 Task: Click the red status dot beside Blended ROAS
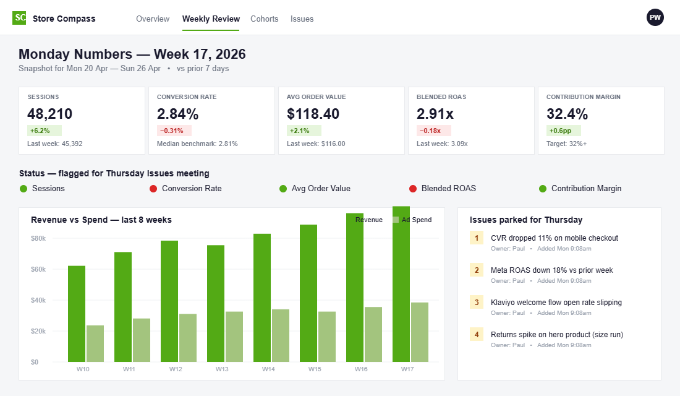415,188
